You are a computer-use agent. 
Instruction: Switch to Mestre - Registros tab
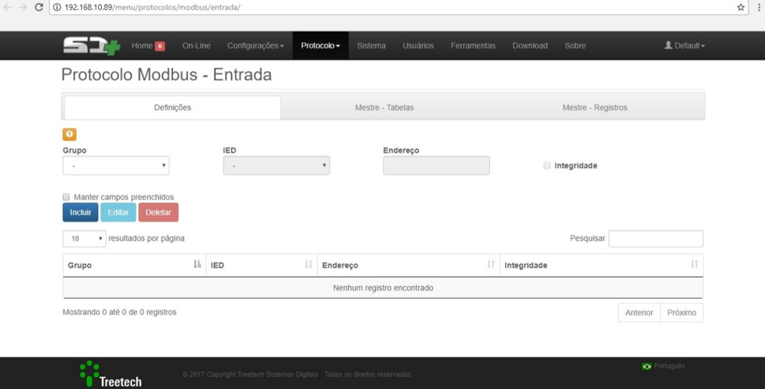tap(595, 108)
